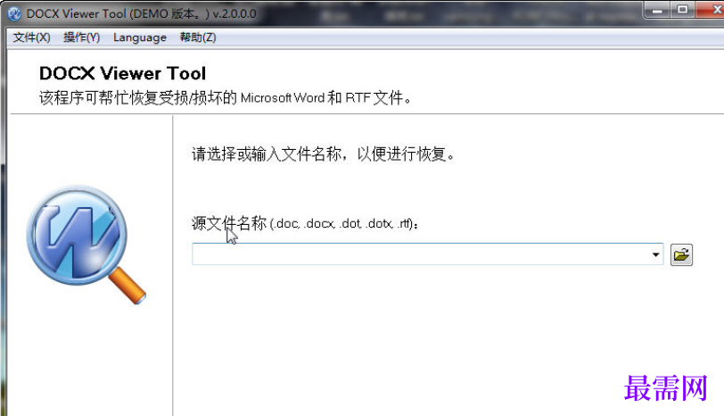Click the DOCX Viewer Tool title bar icon
Screen dimensions: 724x416
point(14,13)
